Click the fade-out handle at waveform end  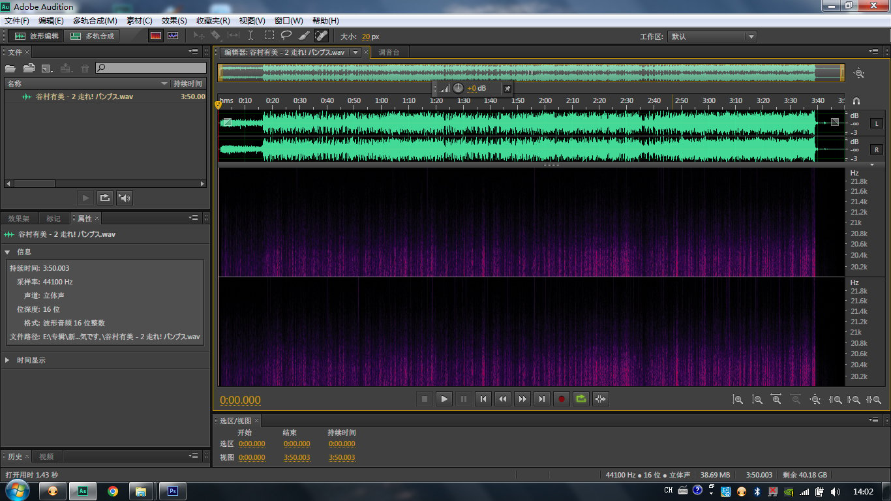point(834,122)
